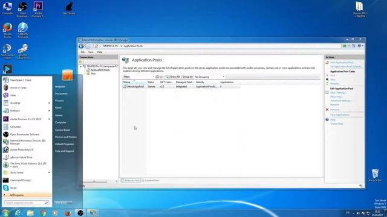This screenshot has height=217, width=387.
Task: Open the help dropdown icon in the IIS address bar
Action: [x=360, y=46]
